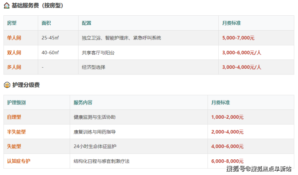
Task: Open the 单人间 room type entry
Action: [14, 38]
